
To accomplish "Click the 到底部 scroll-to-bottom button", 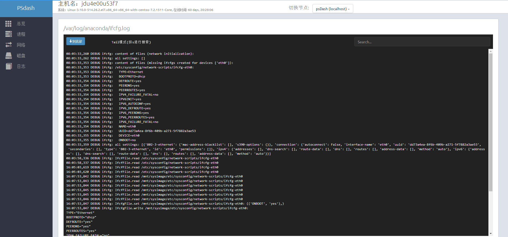I will click(76, 41).
